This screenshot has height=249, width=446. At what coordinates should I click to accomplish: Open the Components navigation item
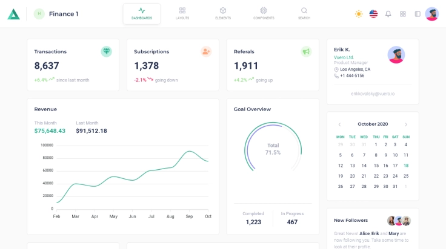click(264, 13)
